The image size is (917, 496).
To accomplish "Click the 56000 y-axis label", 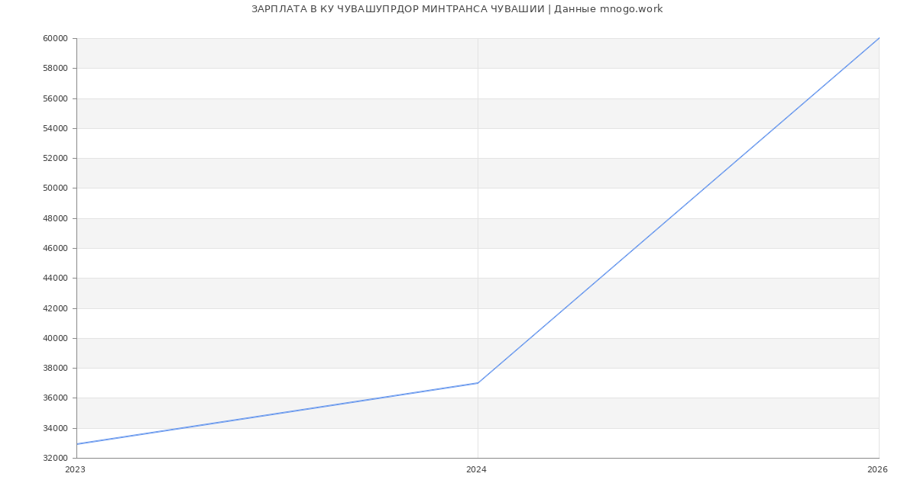I will 55,98.
